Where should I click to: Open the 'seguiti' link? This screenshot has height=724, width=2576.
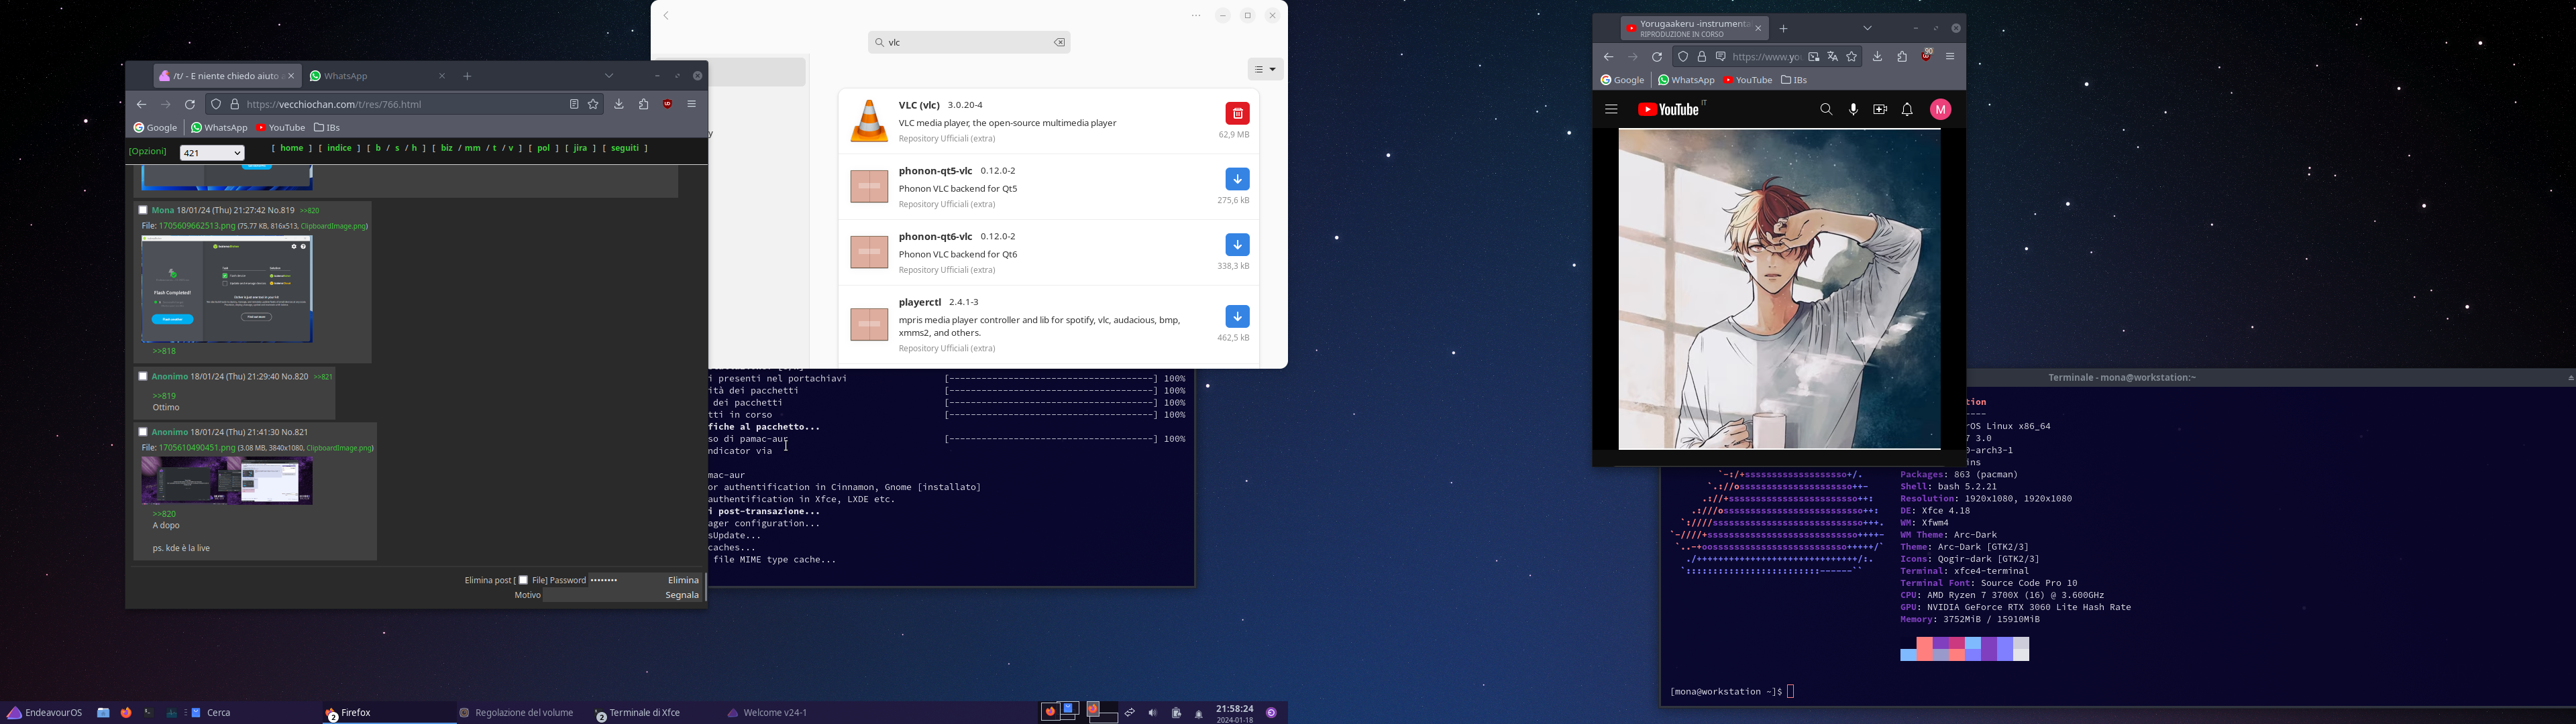(x=625, y=149)
